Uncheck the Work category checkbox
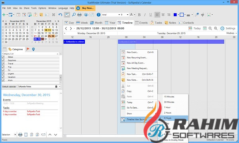239x143 pixels. (x=3, y=80)
